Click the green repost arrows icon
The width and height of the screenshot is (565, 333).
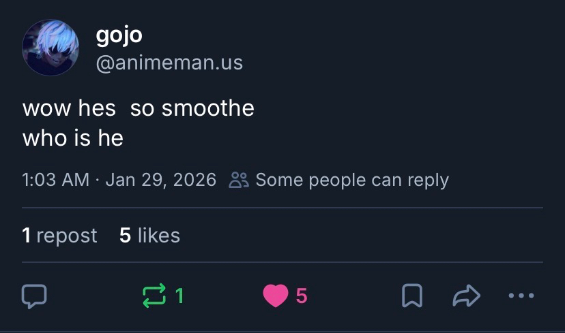point(154,296)
